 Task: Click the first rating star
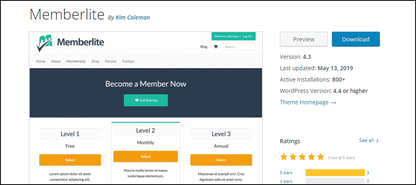click(284, 157)
